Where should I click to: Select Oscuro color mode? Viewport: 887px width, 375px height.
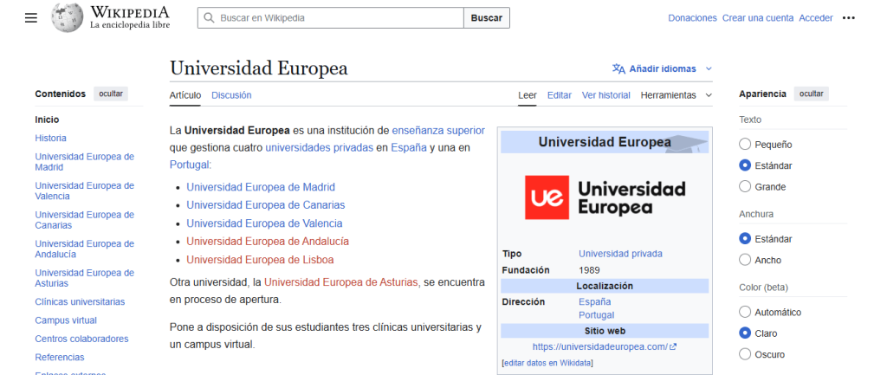click(x=745, y=354)
